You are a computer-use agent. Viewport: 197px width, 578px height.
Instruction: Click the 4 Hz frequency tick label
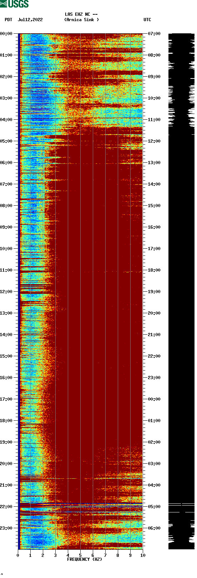[68, 555]
